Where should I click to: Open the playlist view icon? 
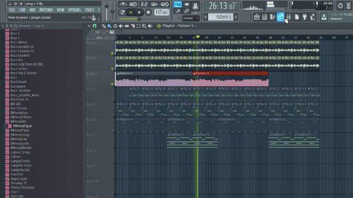point(256,17)
